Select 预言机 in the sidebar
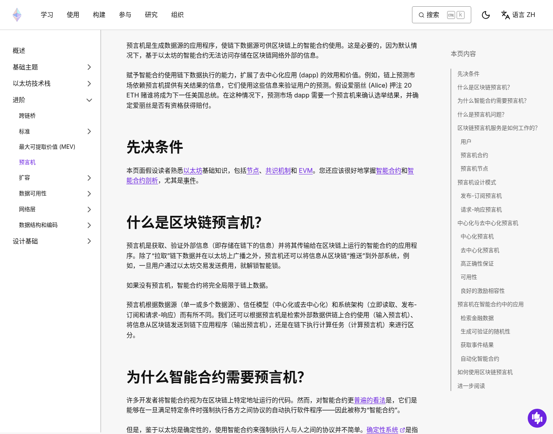This screenshot has height=434, width=553. pos(27,162)
